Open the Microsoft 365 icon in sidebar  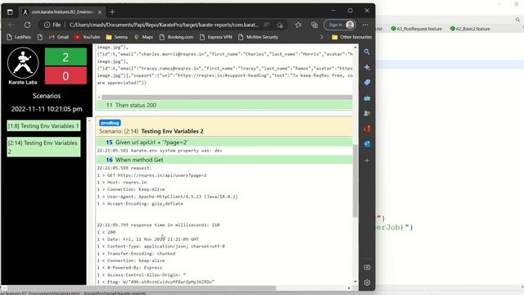coord(367,129)
